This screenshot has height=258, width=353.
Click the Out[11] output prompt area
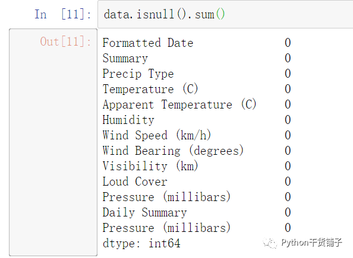click(53, 142)
